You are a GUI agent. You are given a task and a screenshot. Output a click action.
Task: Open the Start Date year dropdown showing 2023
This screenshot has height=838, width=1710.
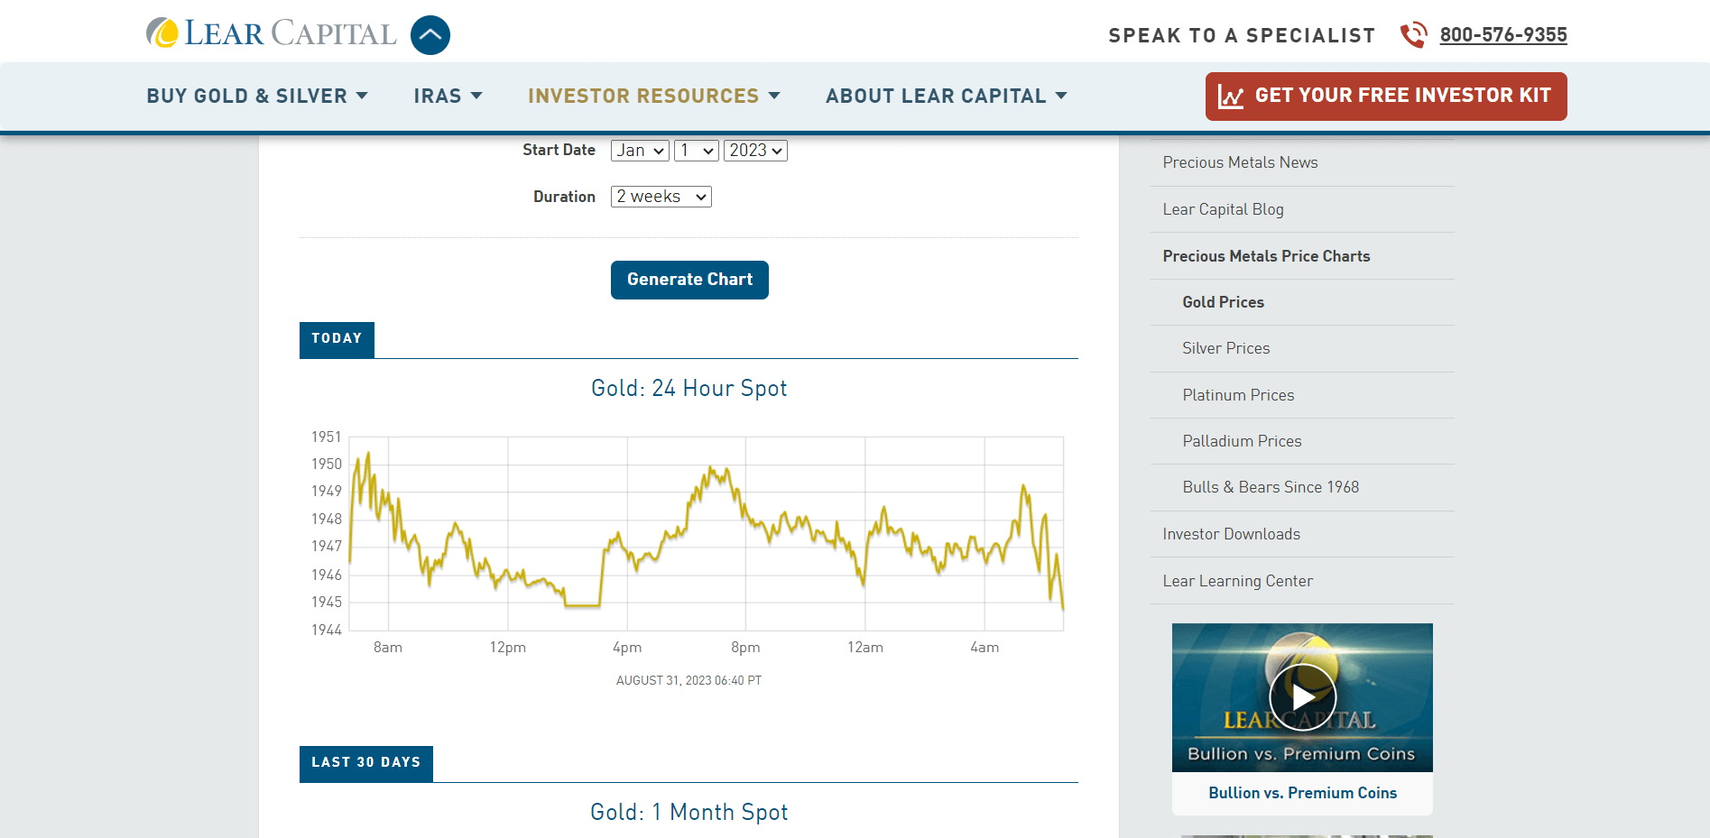[755, 150]
